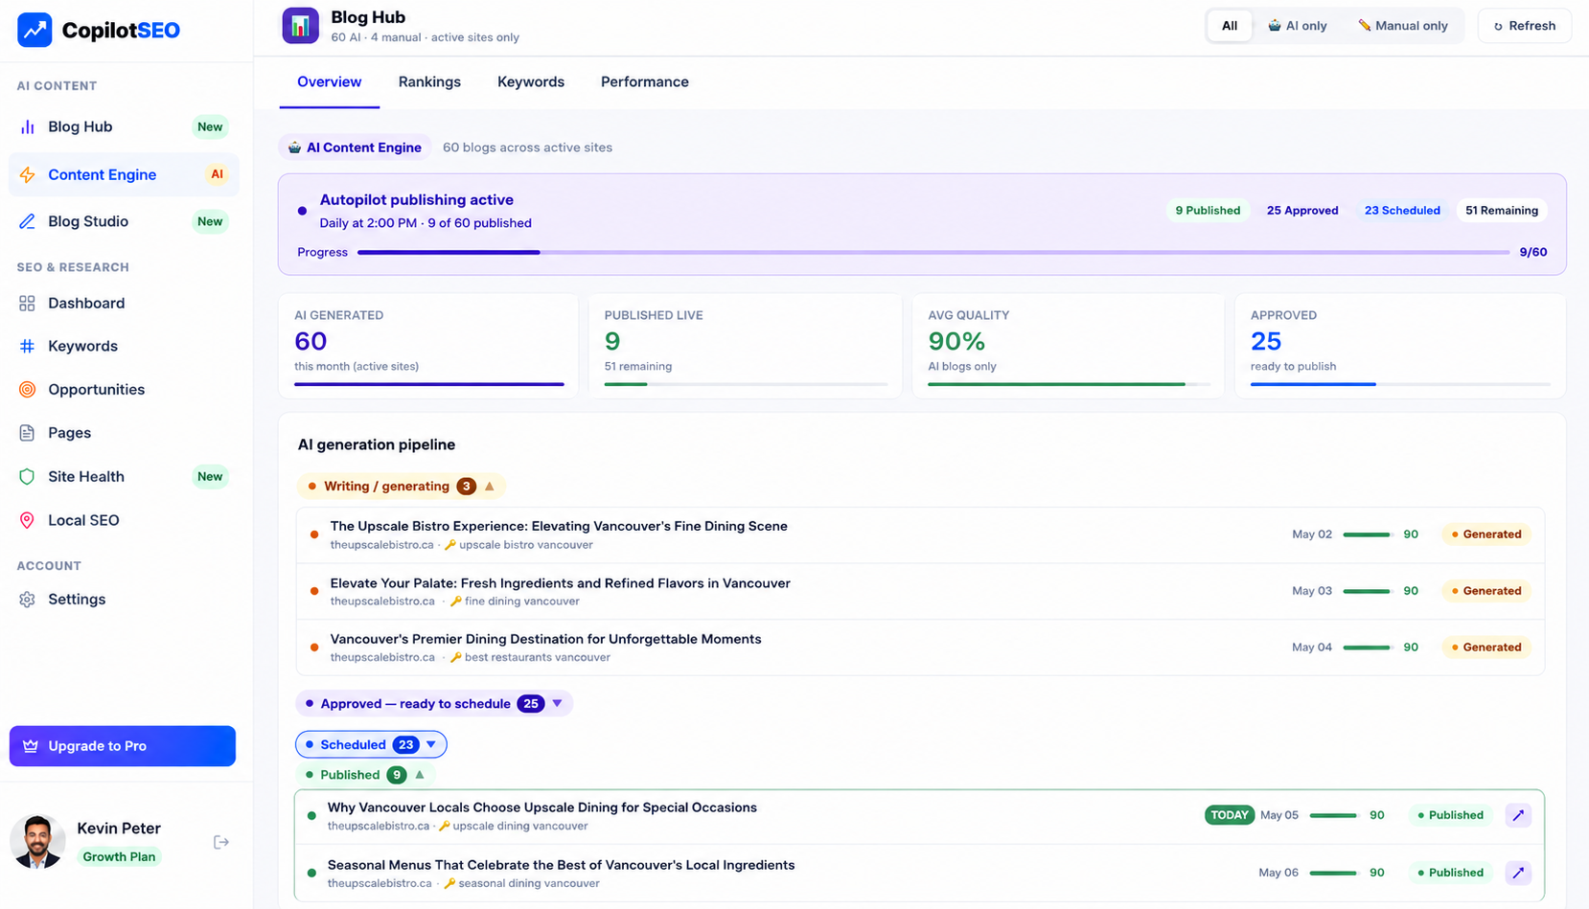
Task: Click the Refresh button
Action: 1524,26
